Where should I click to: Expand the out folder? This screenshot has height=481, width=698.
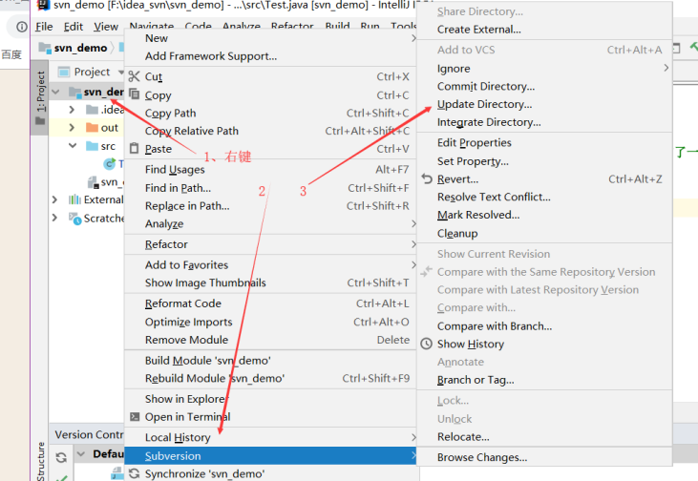coord(72,127)
